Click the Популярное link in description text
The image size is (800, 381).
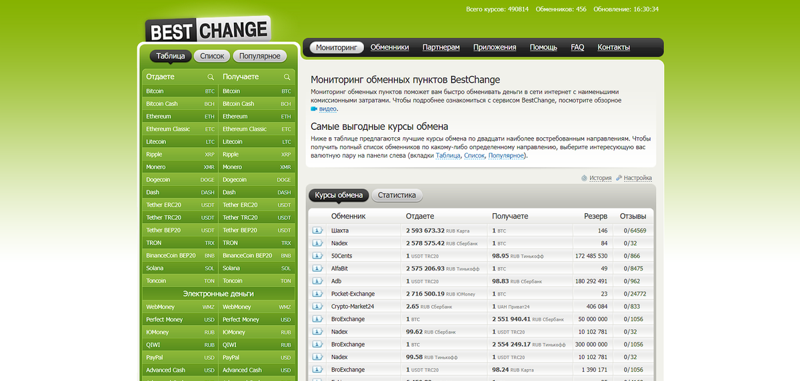point(506,155)
